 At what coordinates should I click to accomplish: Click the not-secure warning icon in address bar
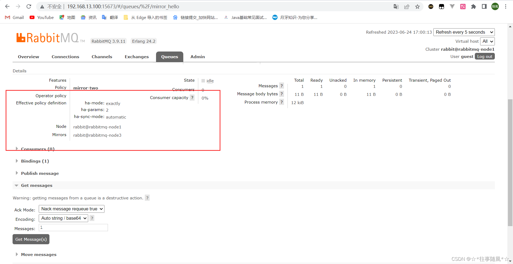42,7
